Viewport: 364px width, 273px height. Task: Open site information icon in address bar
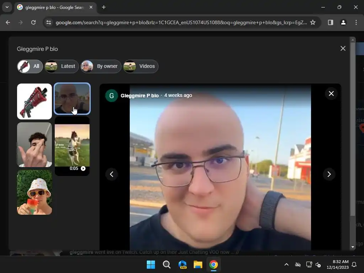point(49,22)
